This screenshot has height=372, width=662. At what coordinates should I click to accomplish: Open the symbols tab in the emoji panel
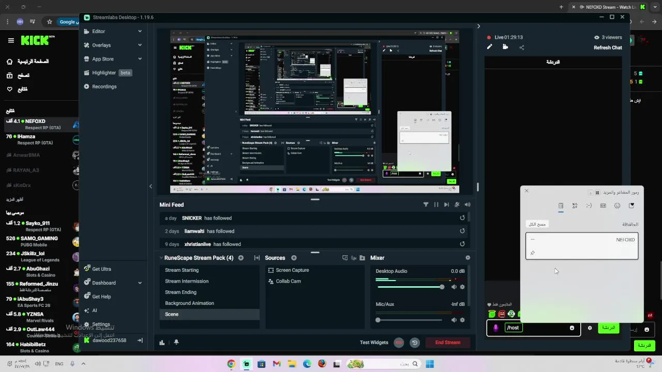pos(575,206)
